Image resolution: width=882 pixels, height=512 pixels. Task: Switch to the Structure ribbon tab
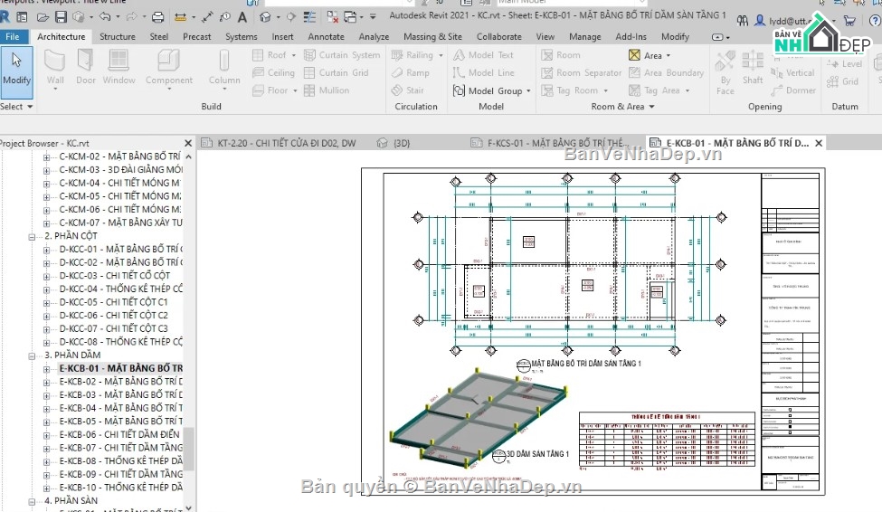click(x=117, y=36)
